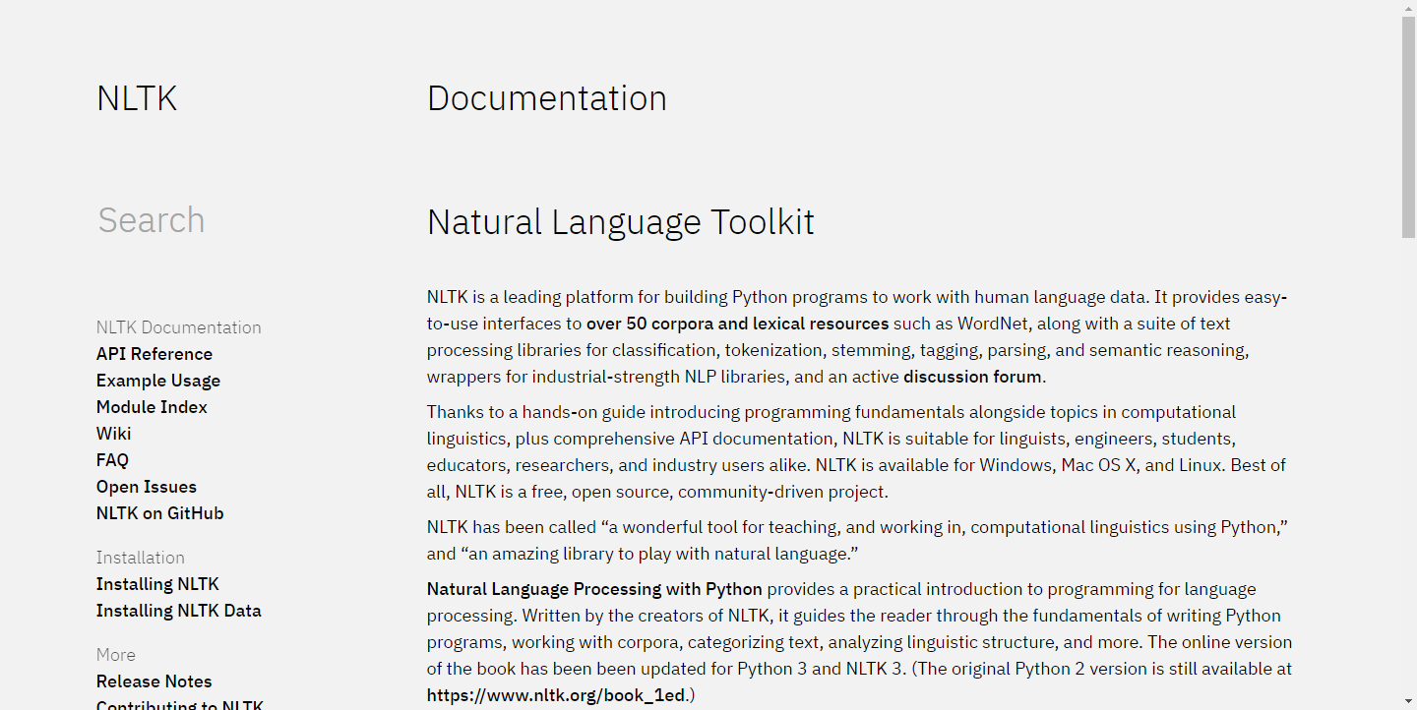Open the Module Index

pos(152,407)
